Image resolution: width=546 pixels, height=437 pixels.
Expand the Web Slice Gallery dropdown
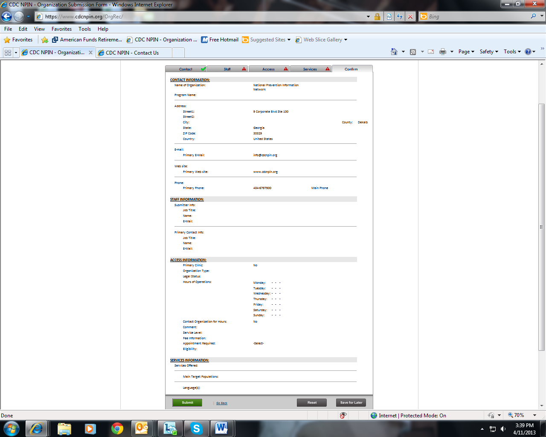pos(346,40)
